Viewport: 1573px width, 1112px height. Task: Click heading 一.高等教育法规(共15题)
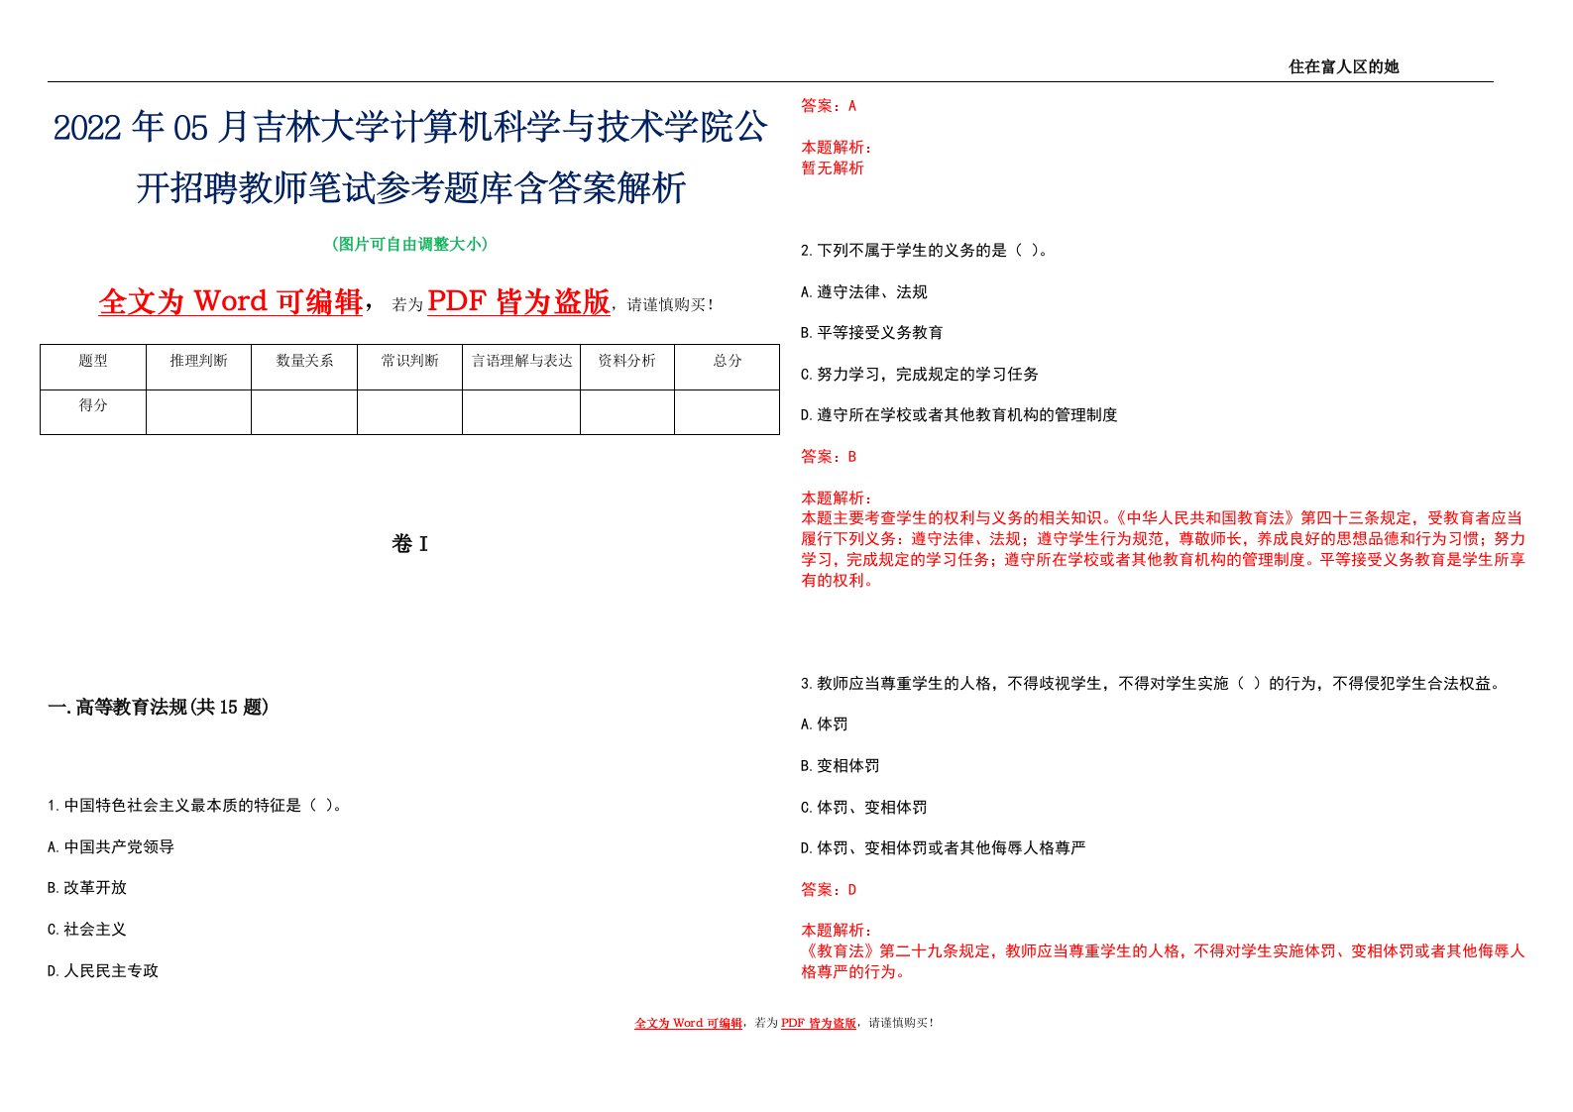(159, 708)
